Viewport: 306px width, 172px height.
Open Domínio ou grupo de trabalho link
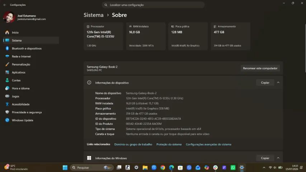click(x=133, y=144)
